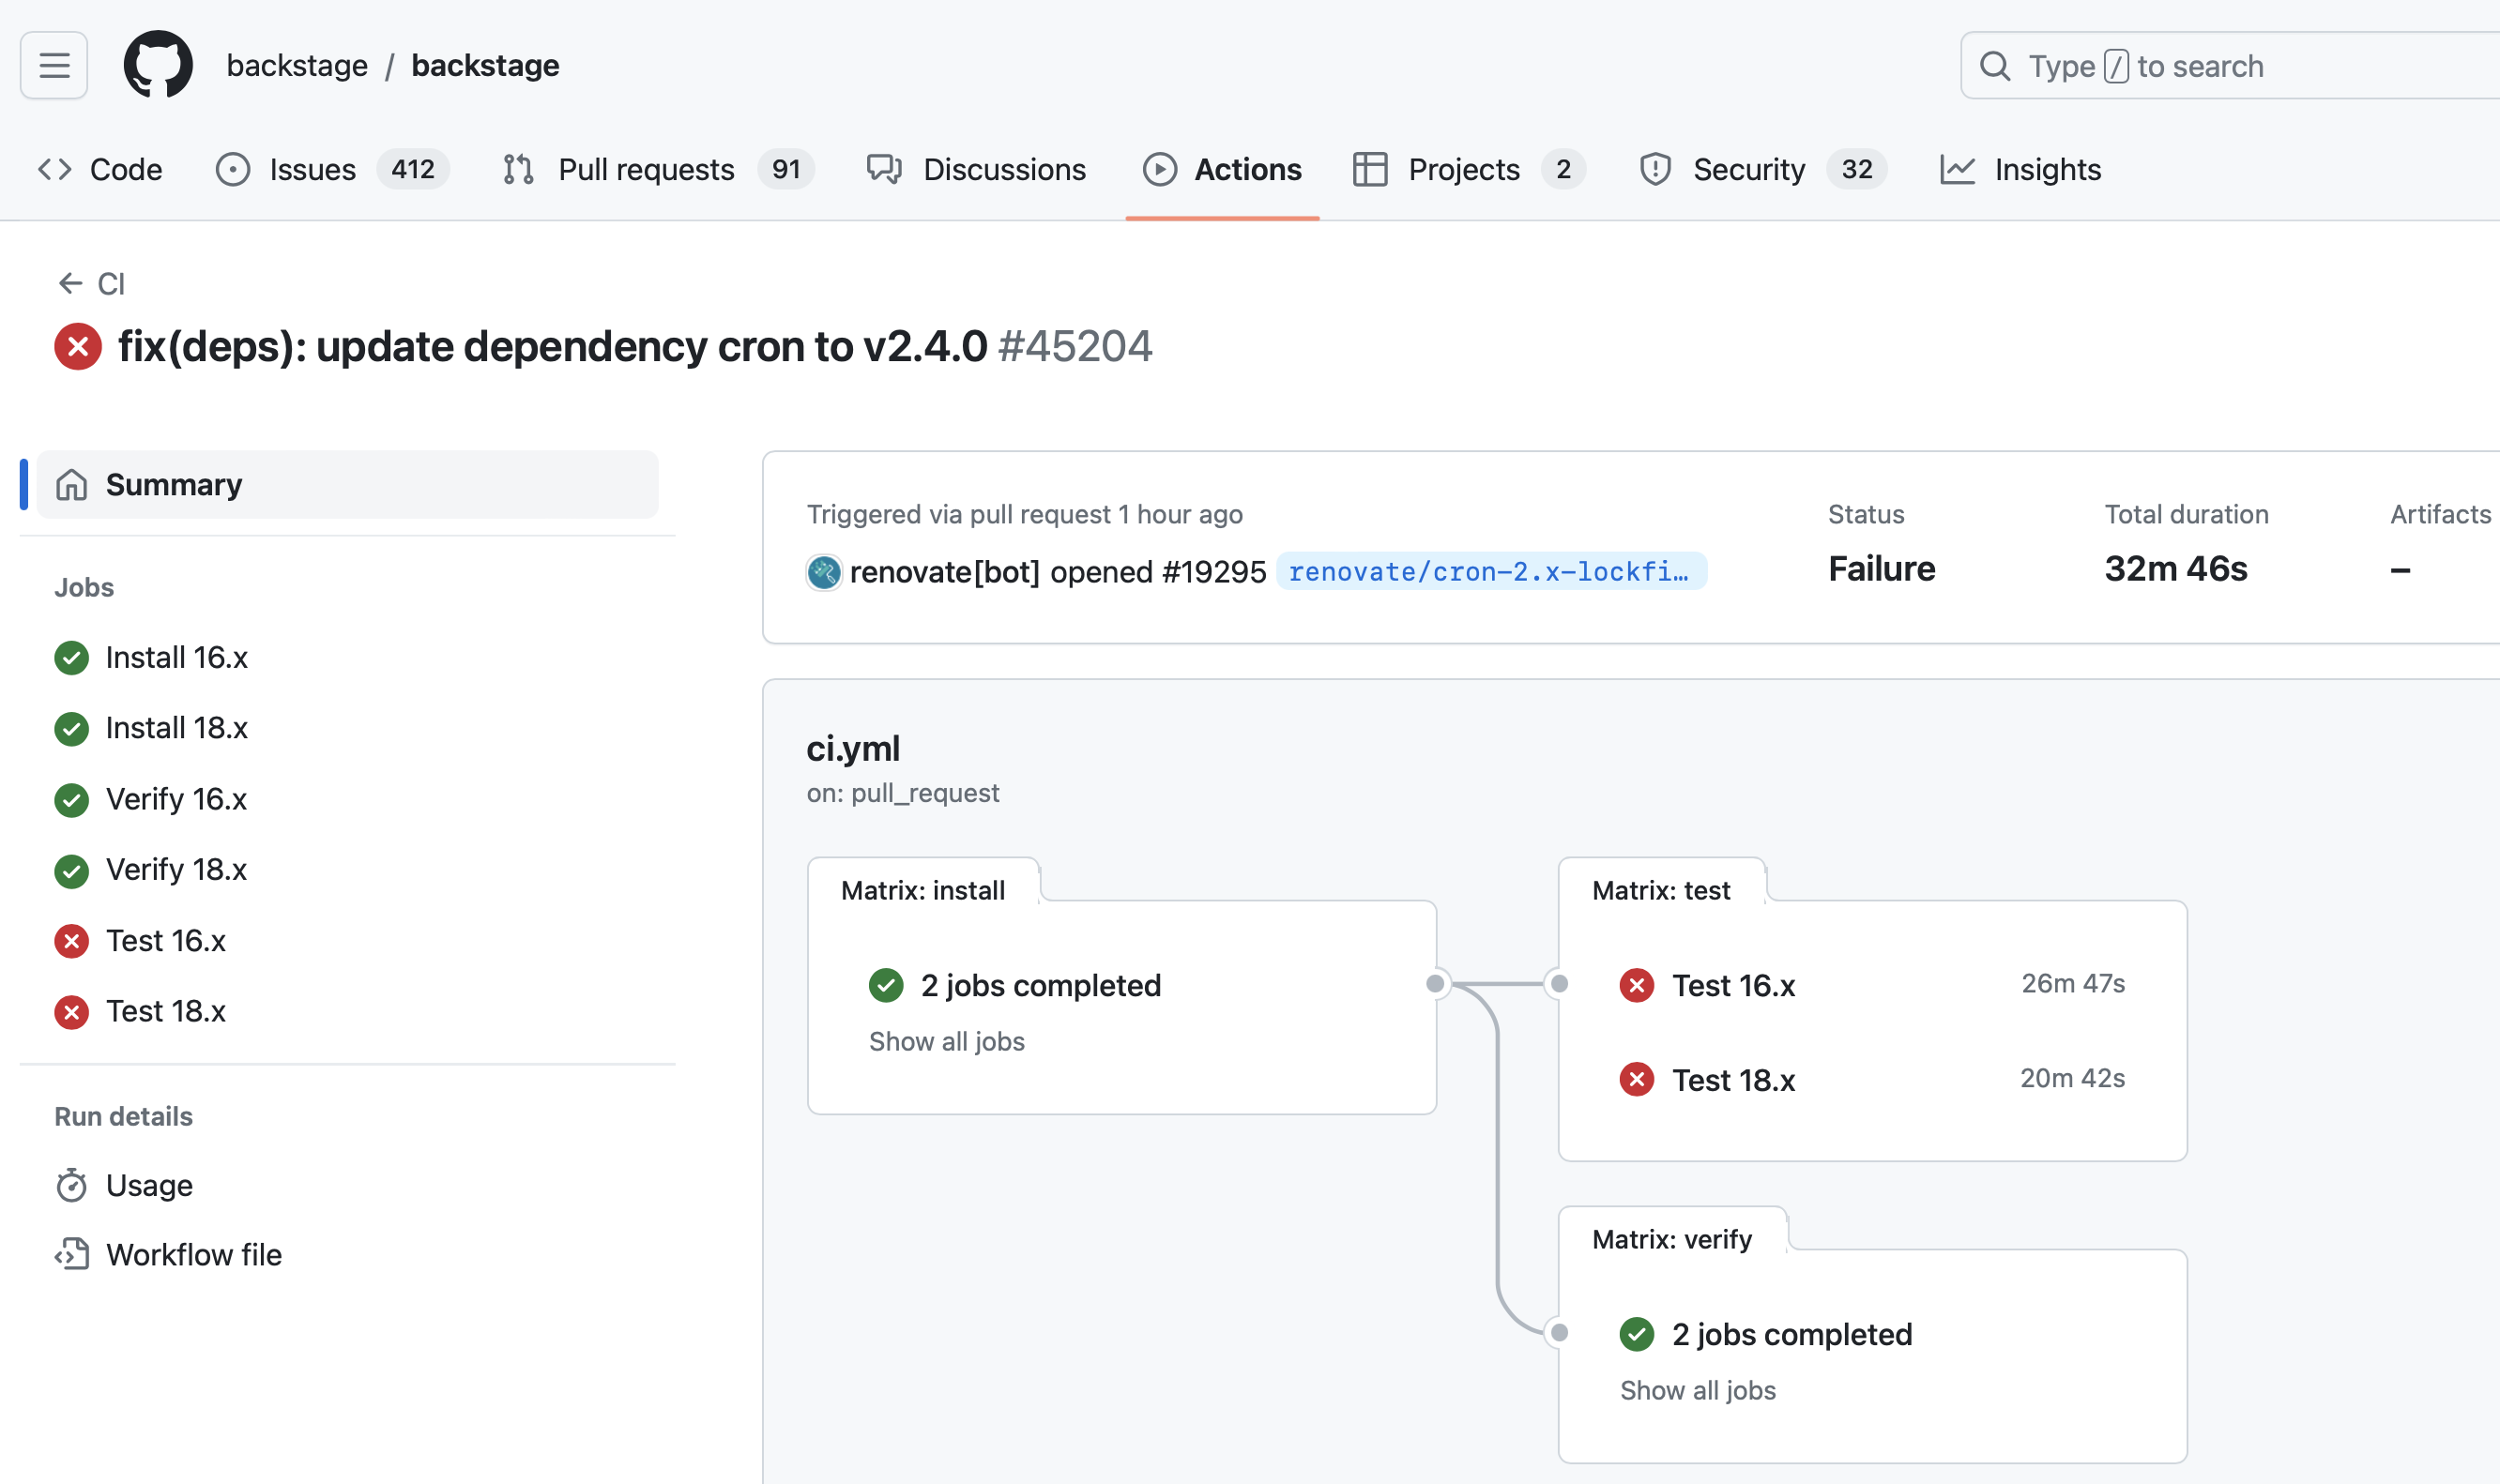Click total duration 32m 46s
The image size is (2500, 1484).
point(2176,569)
